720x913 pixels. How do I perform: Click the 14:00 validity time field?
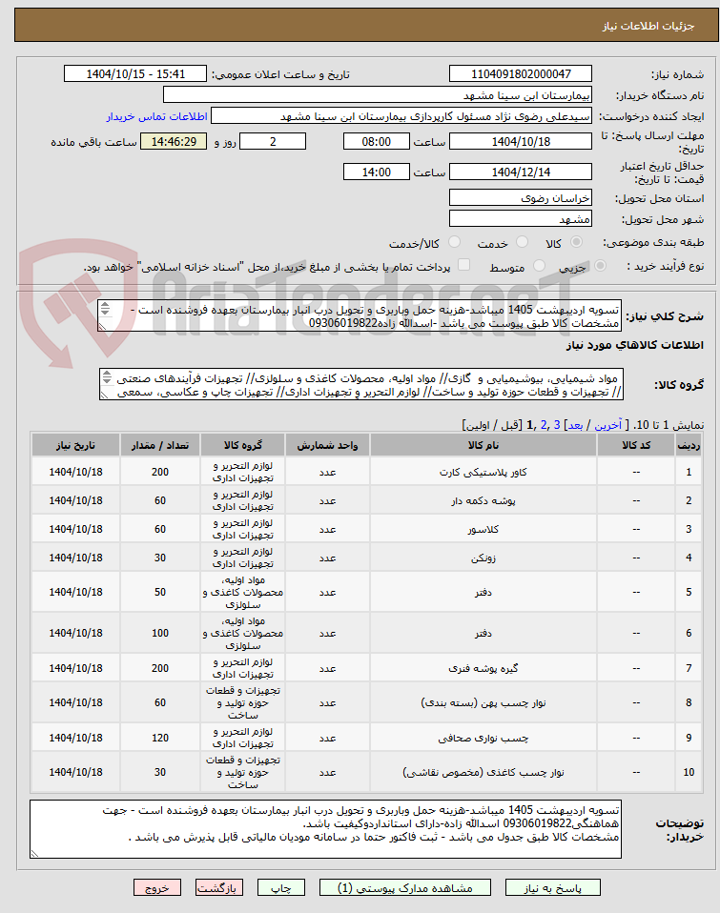[377, 172]
